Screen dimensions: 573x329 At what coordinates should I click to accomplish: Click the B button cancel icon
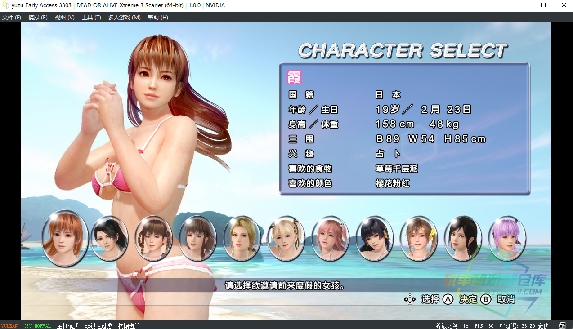(x=486, y=299)
